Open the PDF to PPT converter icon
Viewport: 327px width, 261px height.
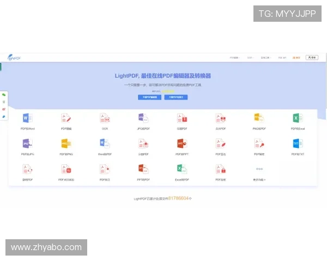(x=182, y=144)
